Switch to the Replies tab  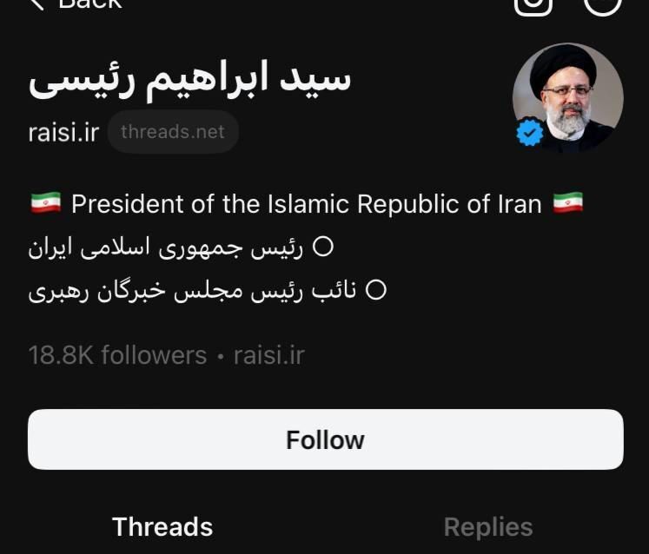(x=487, y=527)
